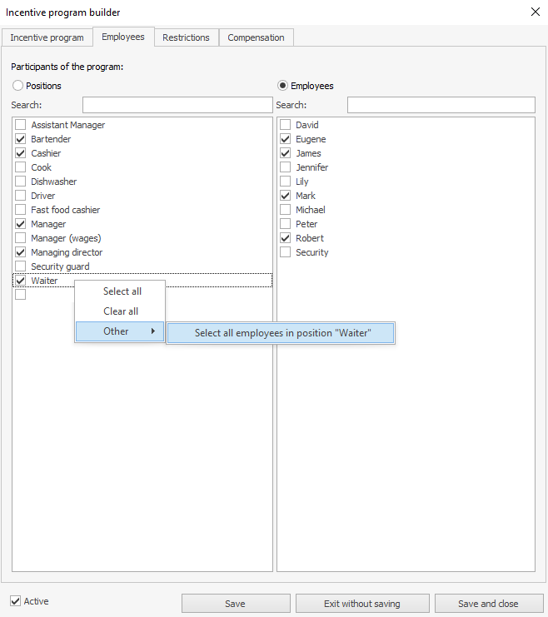Expand the Other submenu arrow
The height and width of the screenshot is (617, 548).
click(152, 331)
